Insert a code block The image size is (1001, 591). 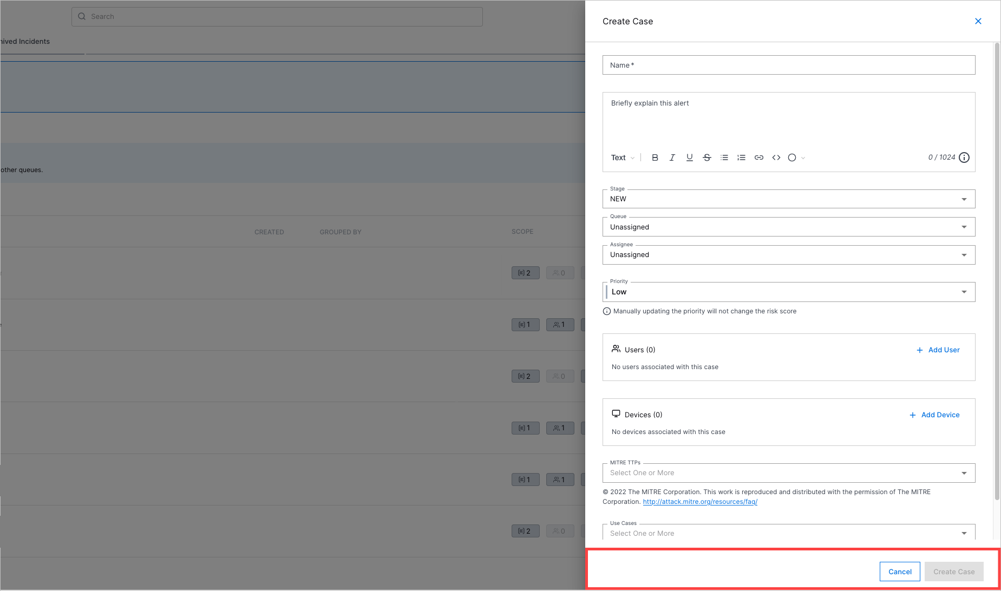pyautogui.click(x=776, y=157)
